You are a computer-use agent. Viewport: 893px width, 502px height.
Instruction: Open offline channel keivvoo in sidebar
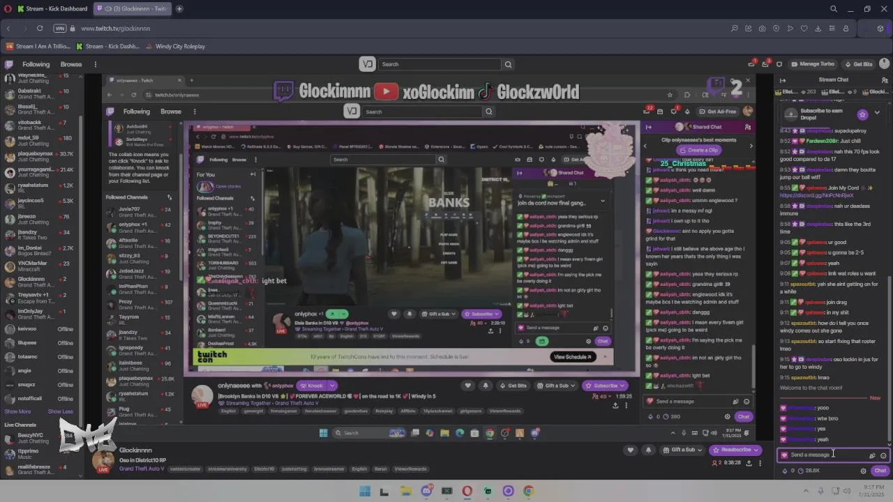[x=42, y=328]
